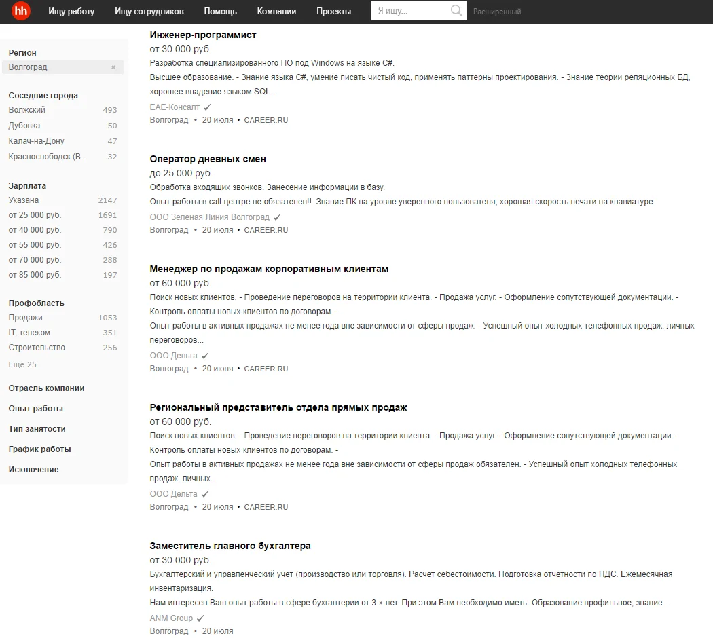The width and height of the screenshot is (713, 638).
Task: Filter by city Краснослободск
Action: [x=48, y=157]
